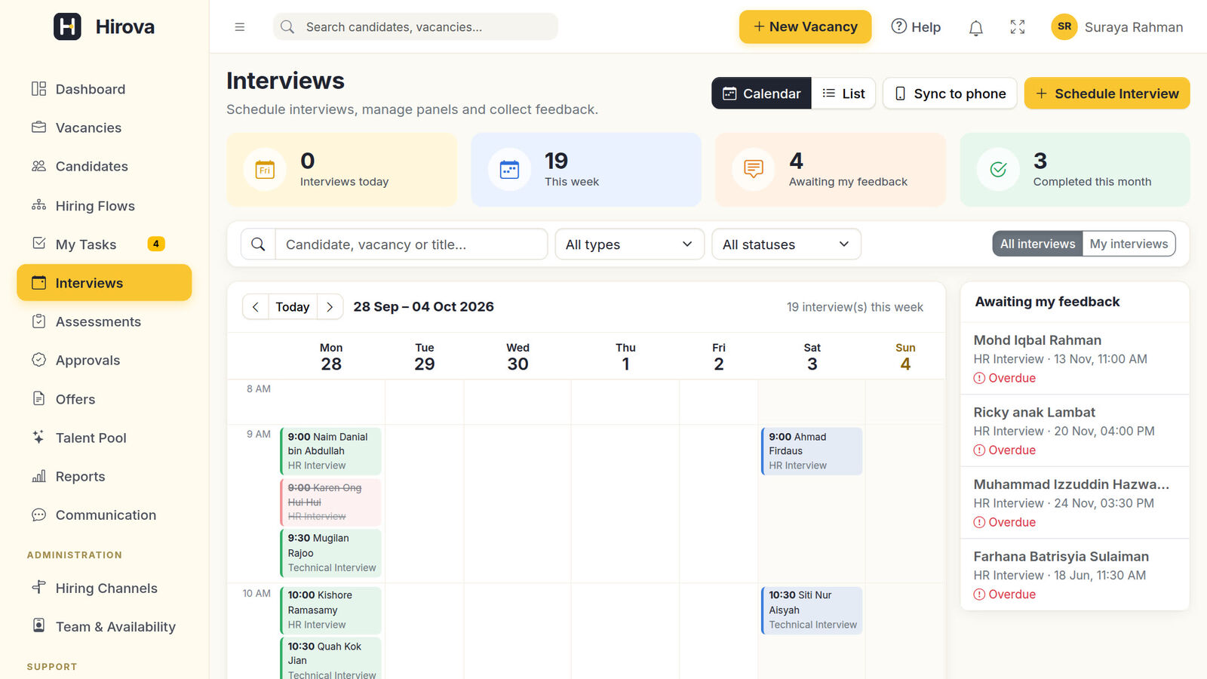The width and height of the screenshot is (1207, 679).
Task: Click Overdue icon for Mohd Iqbal Rahman
Action: (x=979, y=378)
